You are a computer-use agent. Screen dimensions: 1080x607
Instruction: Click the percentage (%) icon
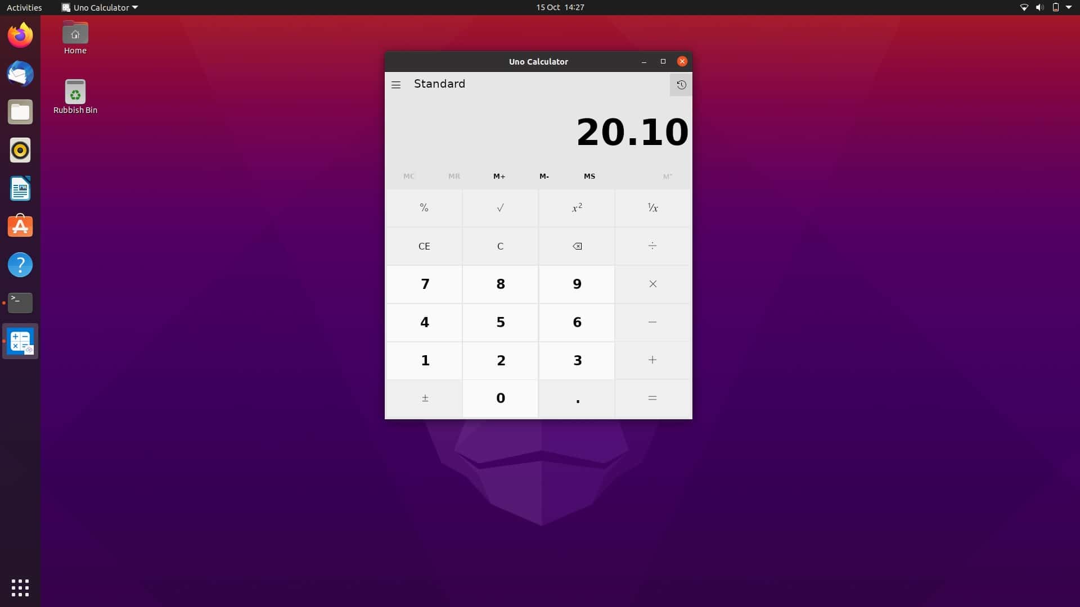tap(424, 207)
